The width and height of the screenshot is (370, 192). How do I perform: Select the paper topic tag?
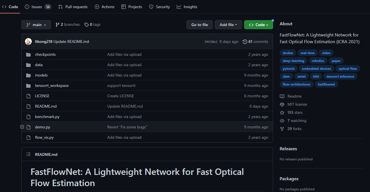(336, 61)
